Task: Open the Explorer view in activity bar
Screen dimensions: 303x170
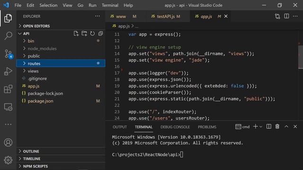Action: point(8,18)
